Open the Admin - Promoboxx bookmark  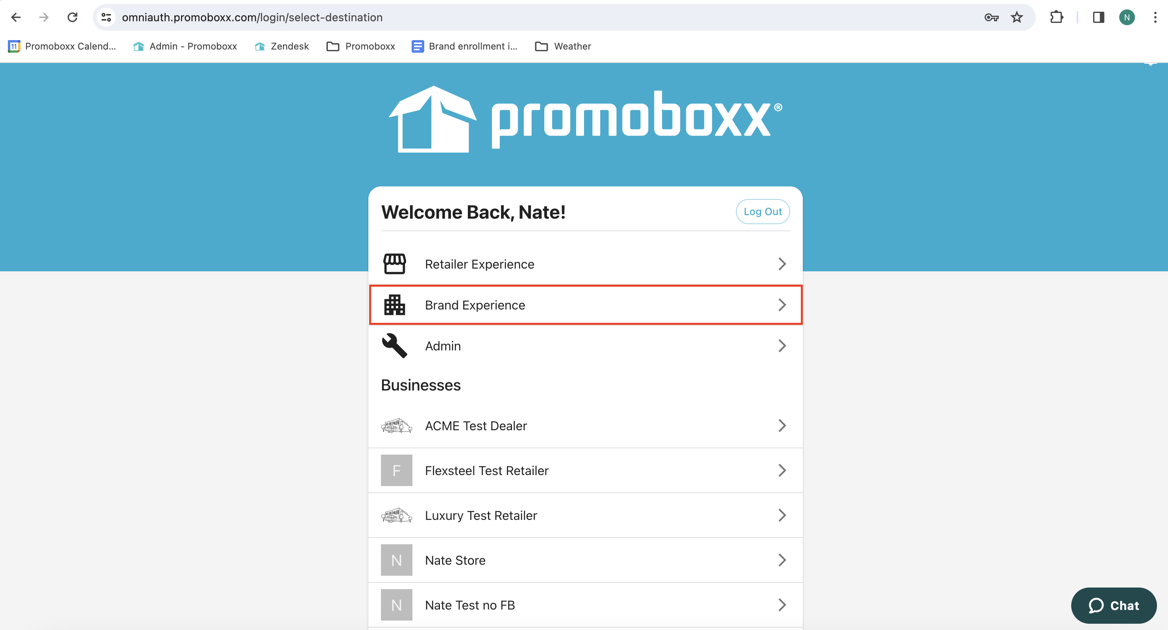pyautogui.click(x=185, y=46)
